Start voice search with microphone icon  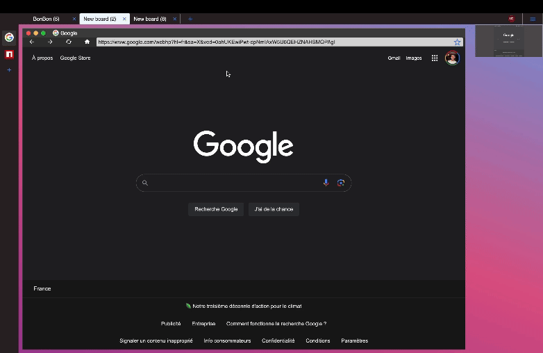(x=326, y=183)
